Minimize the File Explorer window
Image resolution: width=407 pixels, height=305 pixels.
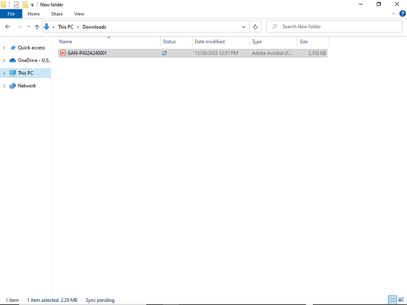coord(361,4)
